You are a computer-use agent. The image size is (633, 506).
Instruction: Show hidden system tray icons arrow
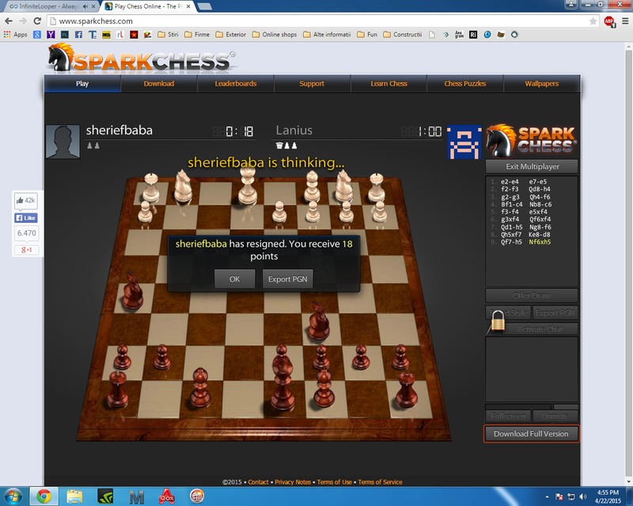pyautogui.click(x=547, y=497)
